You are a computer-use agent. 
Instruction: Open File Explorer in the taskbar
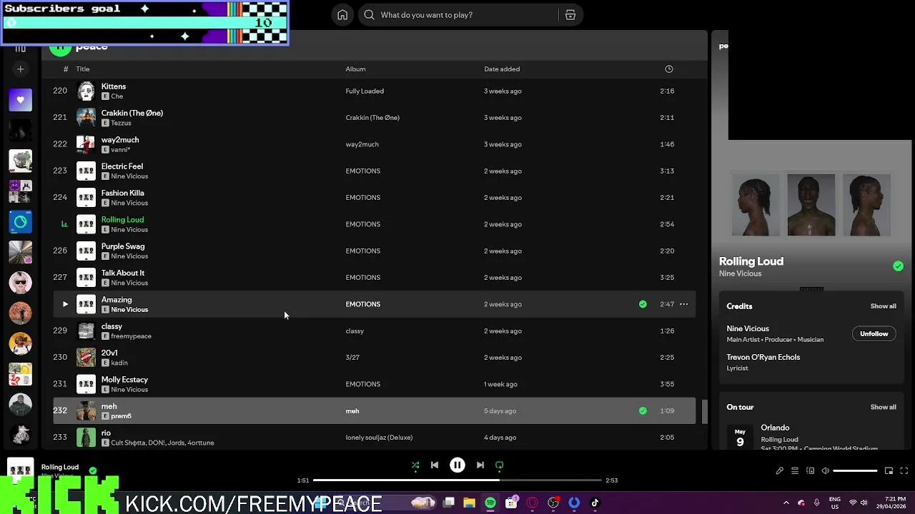(x=469, y=503)
